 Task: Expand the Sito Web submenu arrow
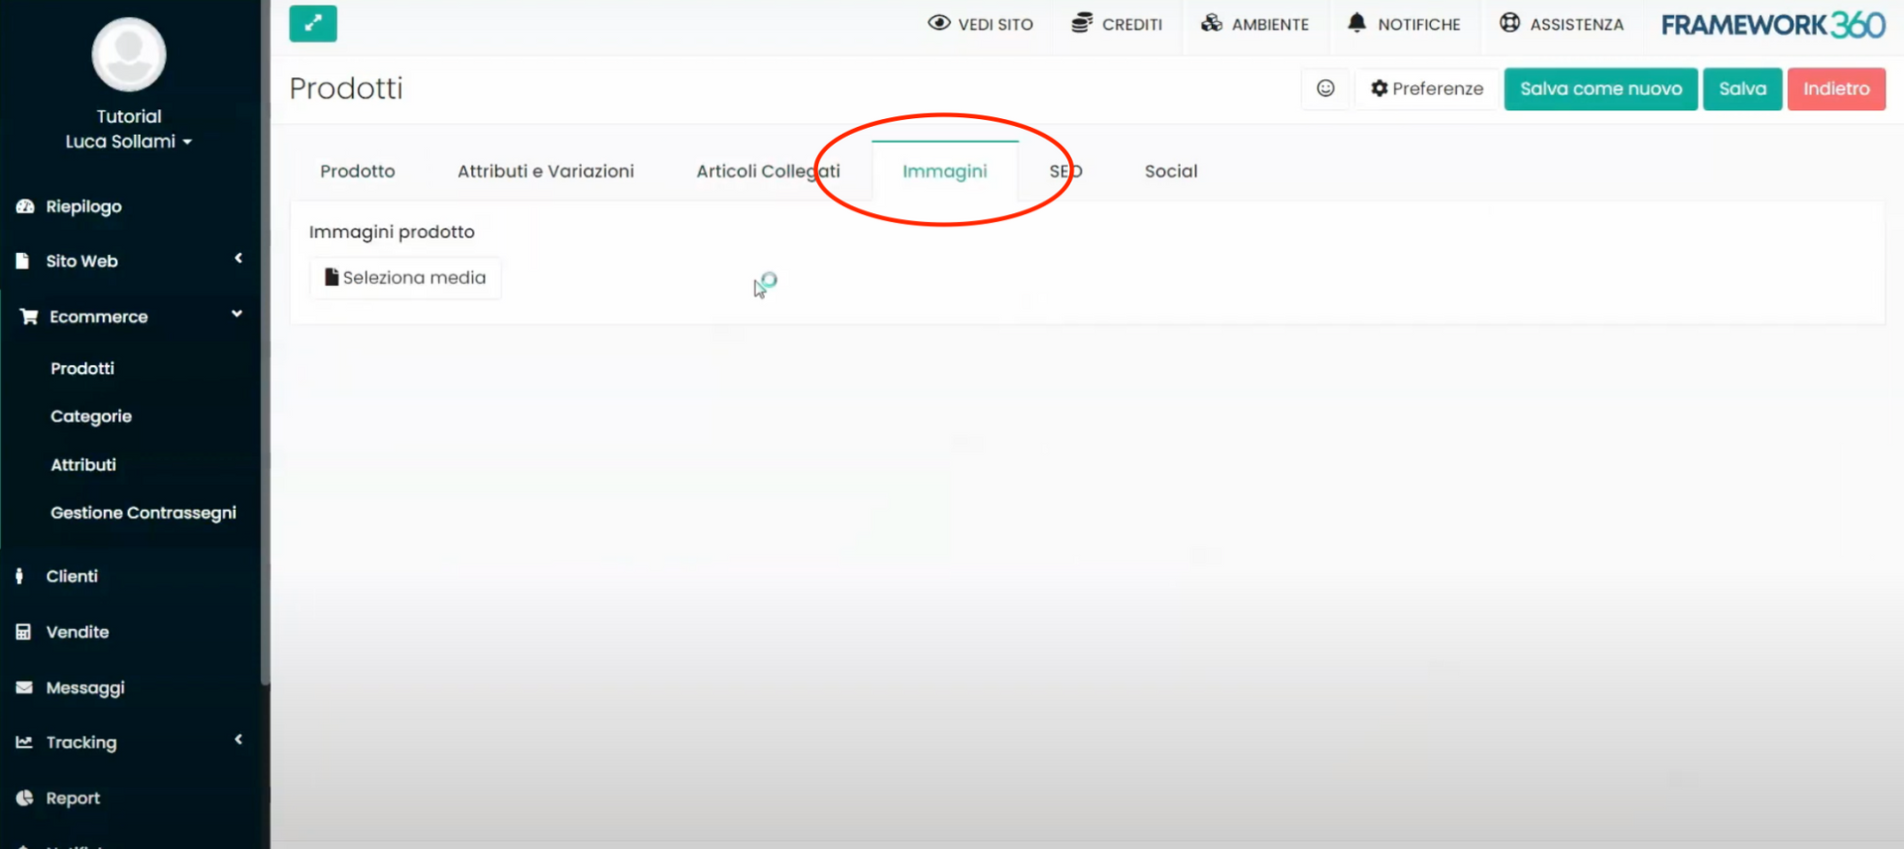[x=238, y=258]
